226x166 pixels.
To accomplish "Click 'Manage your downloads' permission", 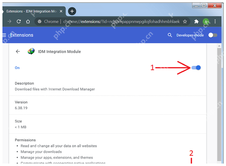I will pyautogui.click(x=41, y=152).
